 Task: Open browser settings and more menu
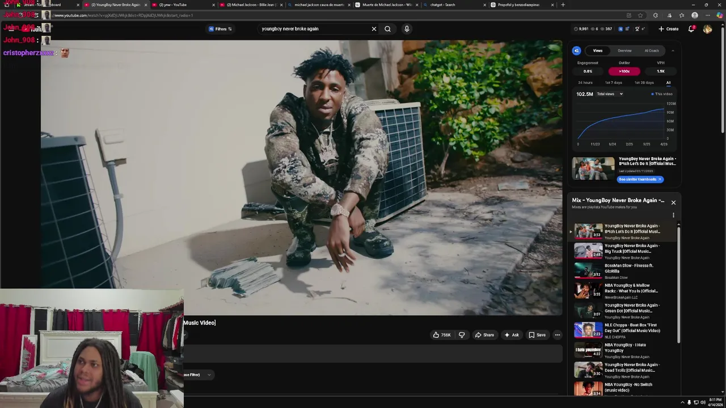click(707, 15)
